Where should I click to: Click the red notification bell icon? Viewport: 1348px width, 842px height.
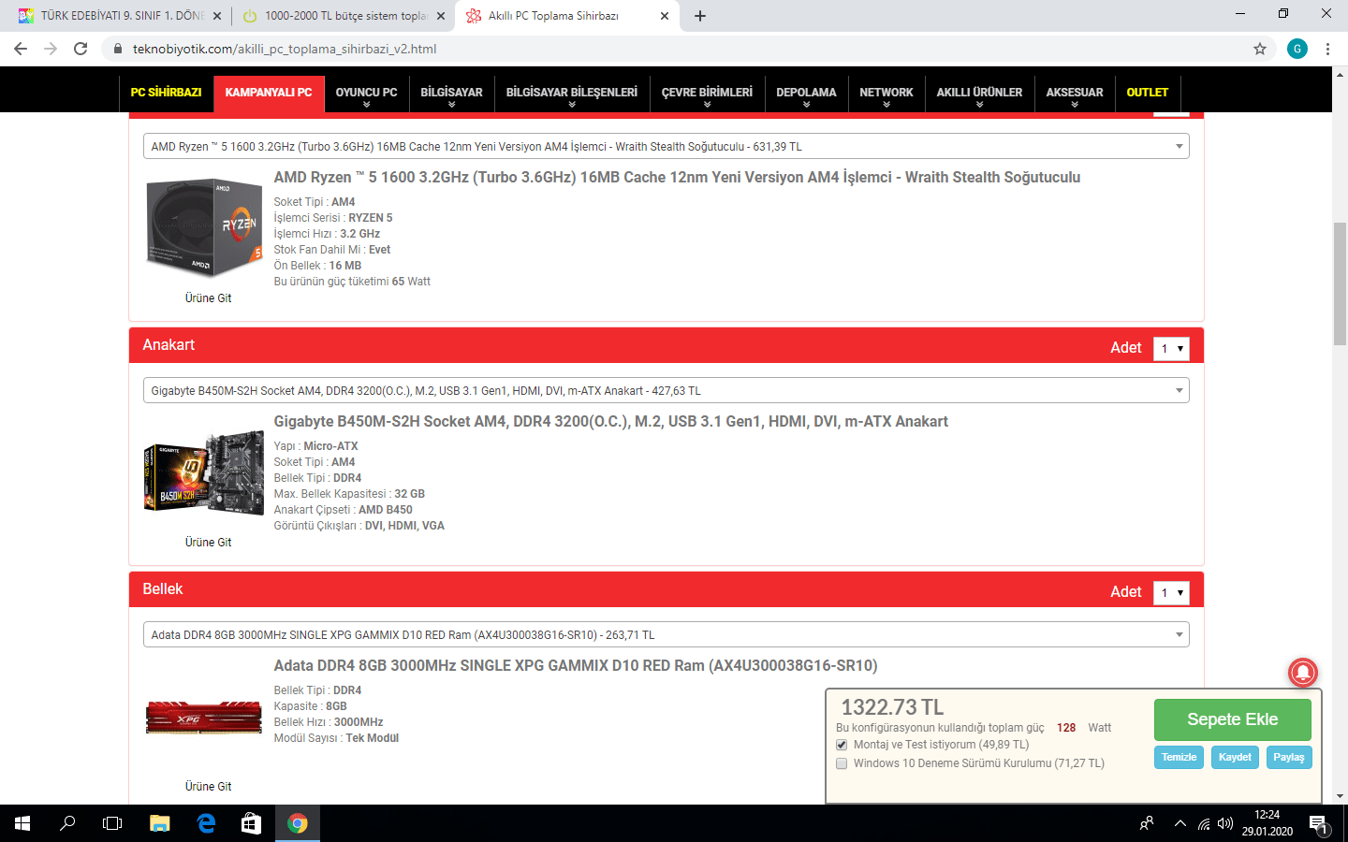tap(1302, 672)
